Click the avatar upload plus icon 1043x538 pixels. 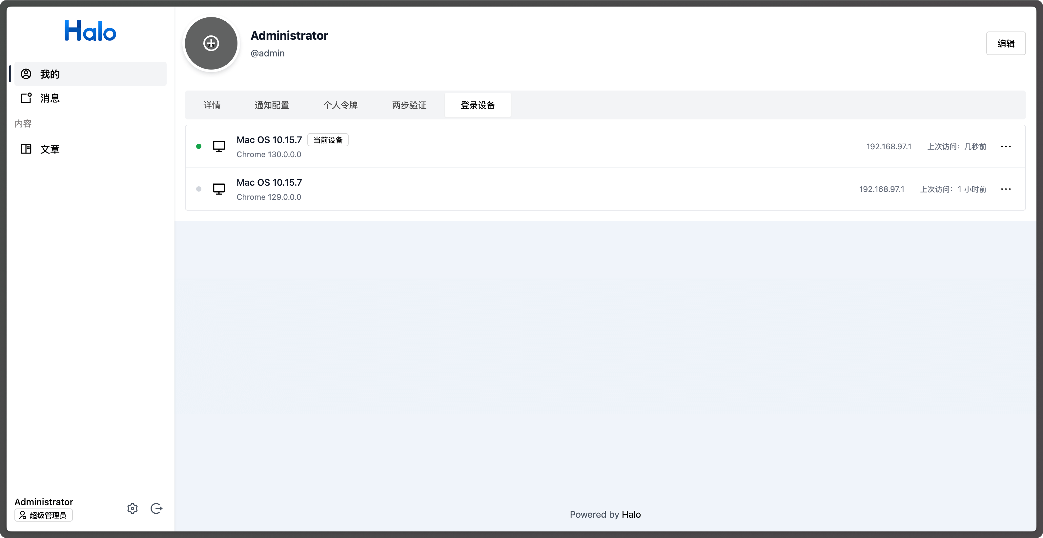(x=211, y=43)
